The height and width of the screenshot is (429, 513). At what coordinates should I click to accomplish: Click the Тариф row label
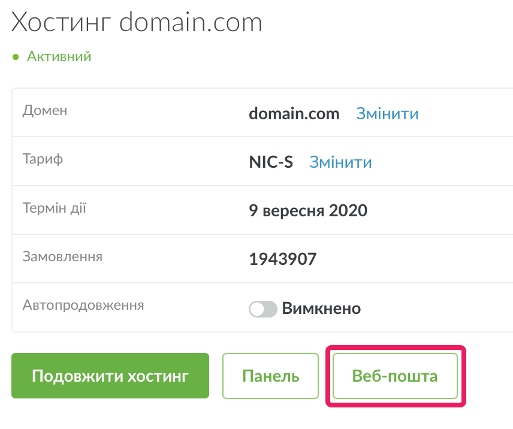click(43, 159)
